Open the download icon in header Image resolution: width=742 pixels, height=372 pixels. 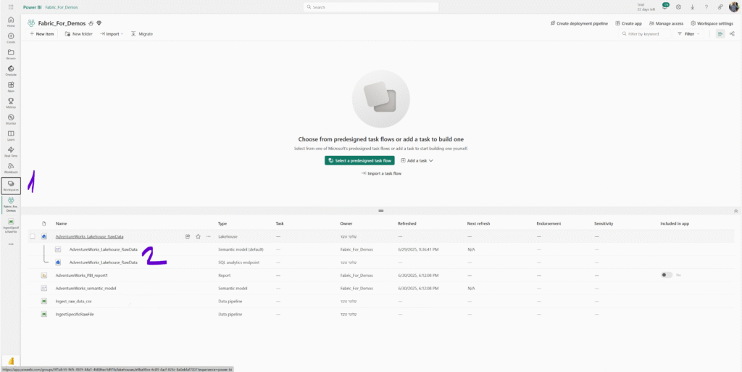[692, 7]
